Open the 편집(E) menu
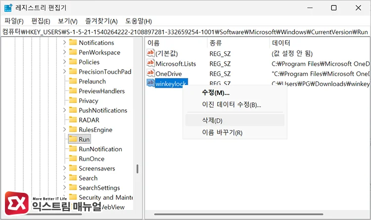This screenshot has height=220, width=371. coord(41,21)
